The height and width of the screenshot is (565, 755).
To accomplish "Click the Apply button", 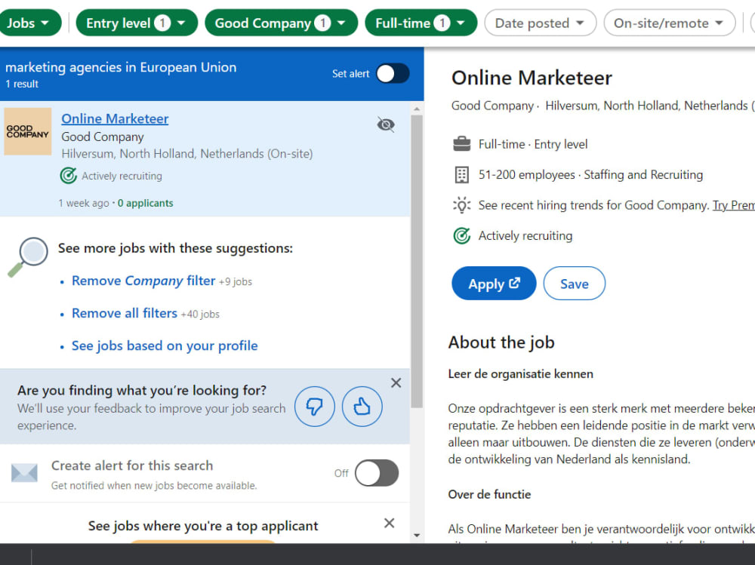I will (494, 284).
